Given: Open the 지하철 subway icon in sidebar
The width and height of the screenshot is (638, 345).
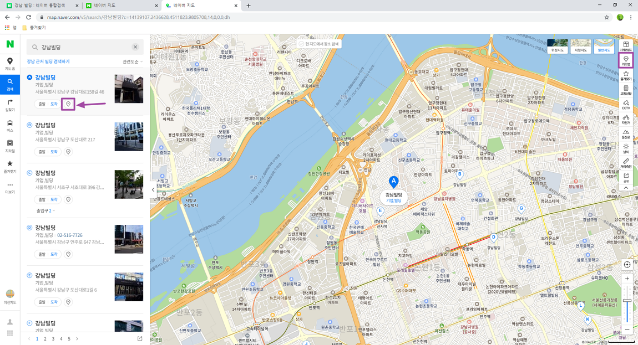Looking at the screenshot, I should pos(10,146).
